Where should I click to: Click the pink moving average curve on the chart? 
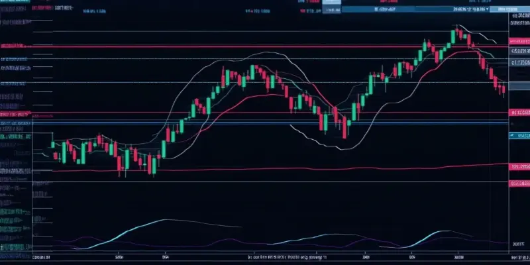265,93
